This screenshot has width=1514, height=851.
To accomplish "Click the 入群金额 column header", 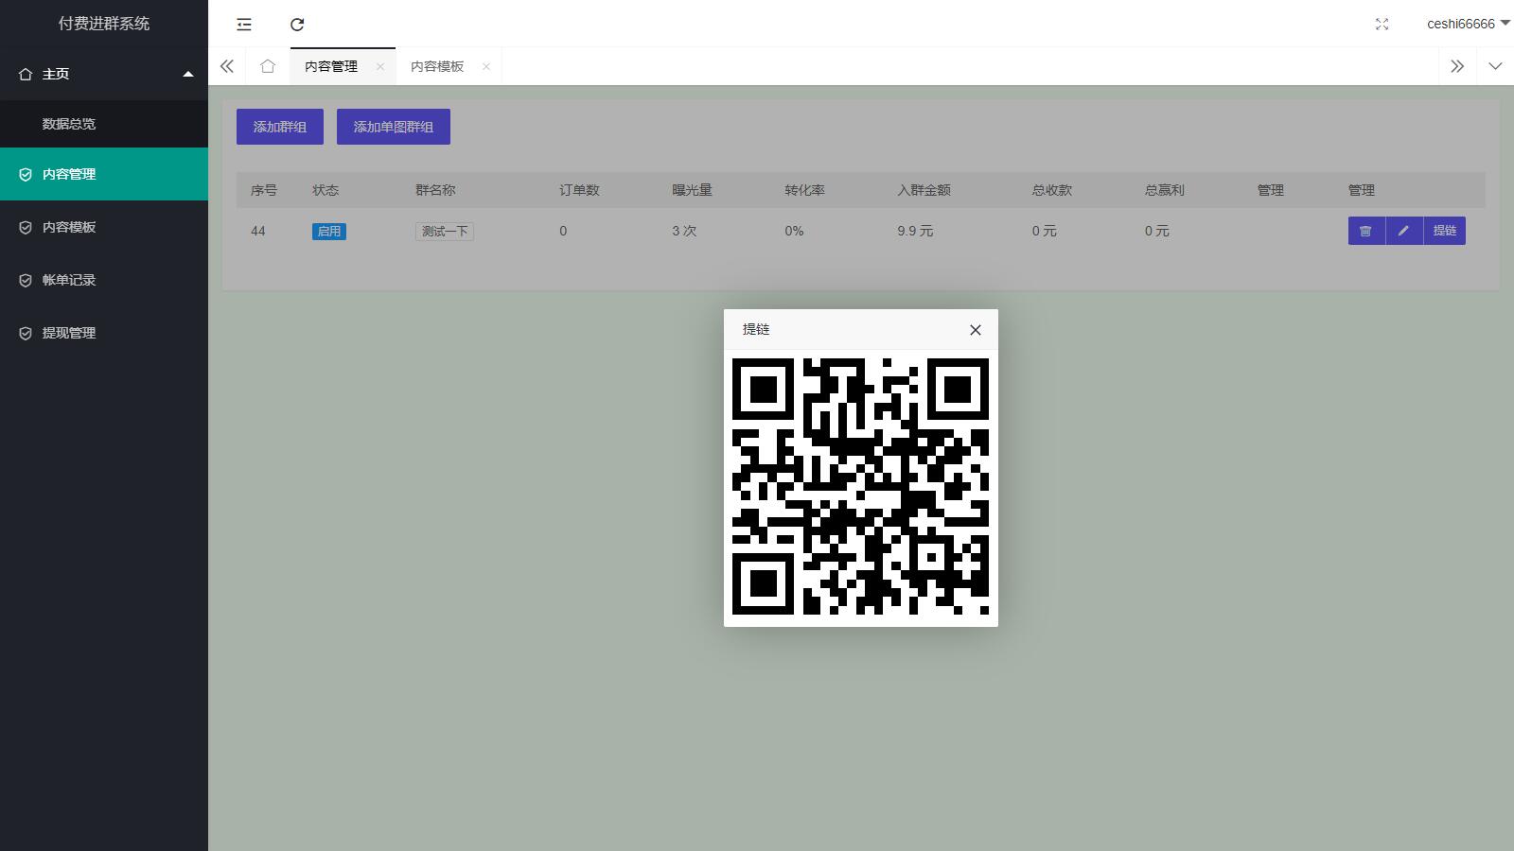I will click(x=924, y=190).
